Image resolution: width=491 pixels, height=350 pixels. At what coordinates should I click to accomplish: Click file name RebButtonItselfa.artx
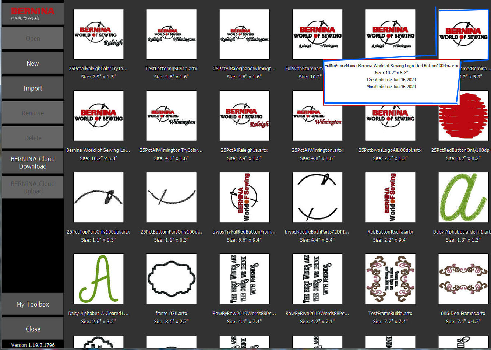pos(390,232)
